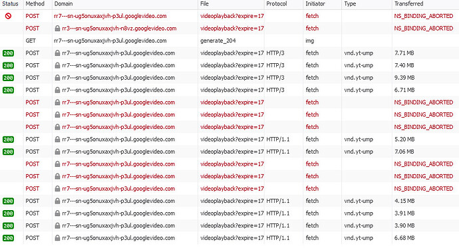This screenshot has width=459, height=250.
Task: Click the lock icon in the 7.40 MB row
Action: coord(57,65)
